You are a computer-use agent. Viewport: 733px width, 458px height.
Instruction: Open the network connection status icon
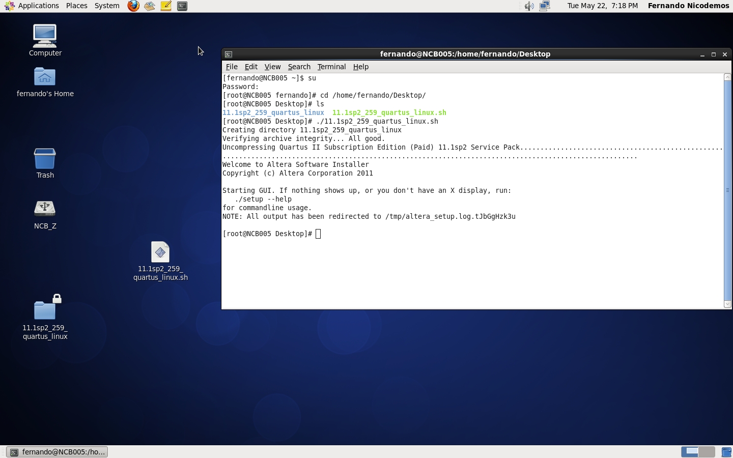pyautogui.click(x=545, y=6)
